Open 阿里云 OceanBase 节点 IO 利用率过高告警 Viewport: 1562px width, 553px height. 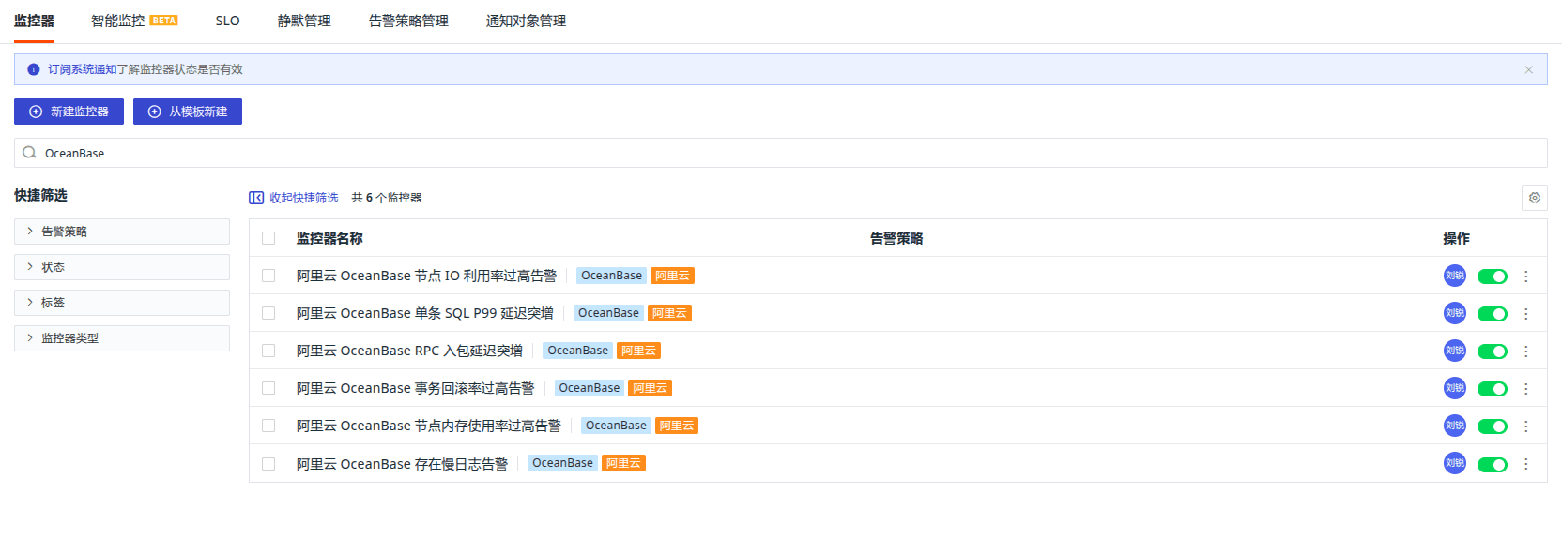pos(426,276)
